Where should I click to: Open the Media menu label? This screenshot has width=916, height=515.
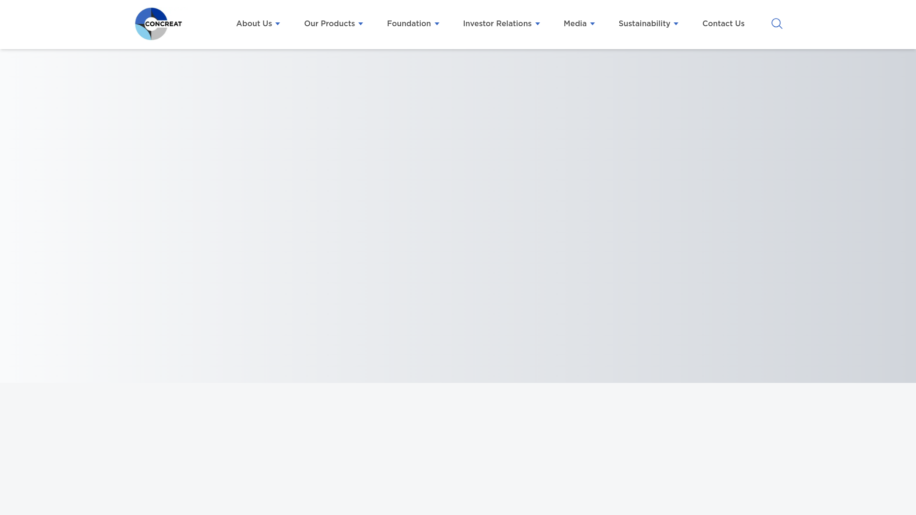pyautogui.click(x=575, y=24)
